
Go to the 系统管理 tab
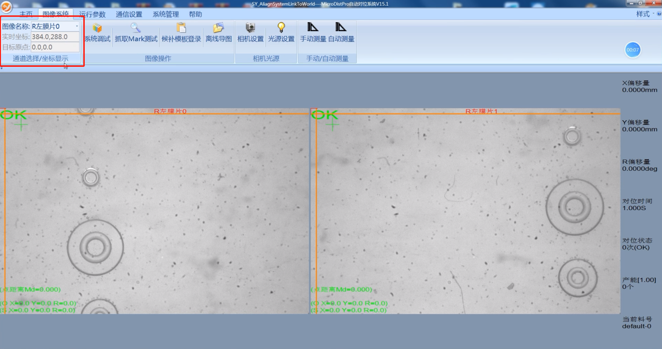pos(166,14)
